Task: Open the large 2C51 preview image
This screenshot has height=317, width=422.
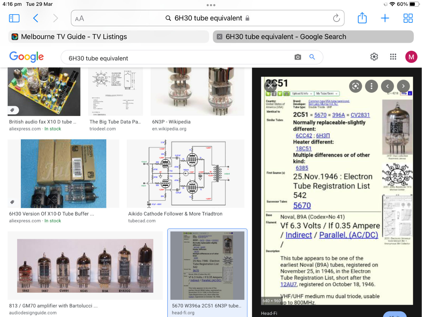Action: [337, 191]
